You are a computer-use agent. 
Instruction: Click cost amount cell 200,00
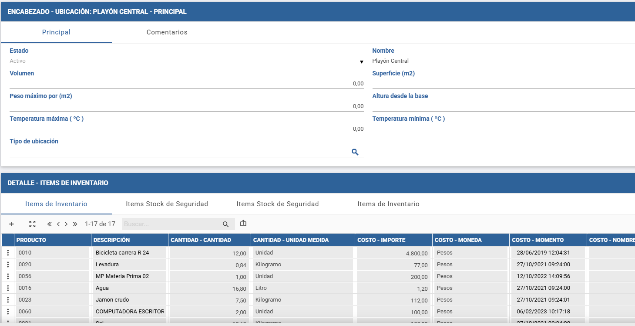point(393,276)
